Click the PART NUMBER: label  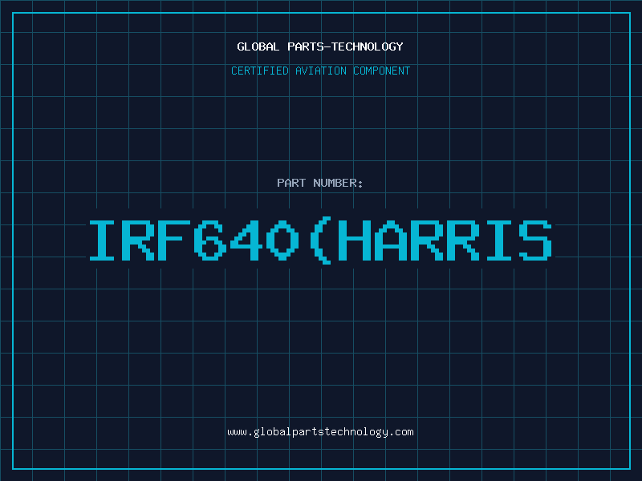(x=320, y=183)
